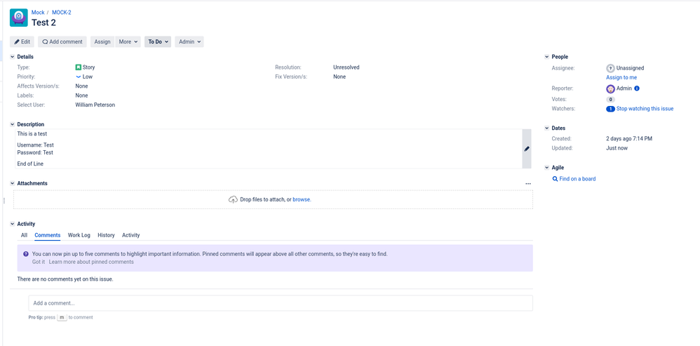
Task: Click the William Peterson user value
Action: (95, 105)
